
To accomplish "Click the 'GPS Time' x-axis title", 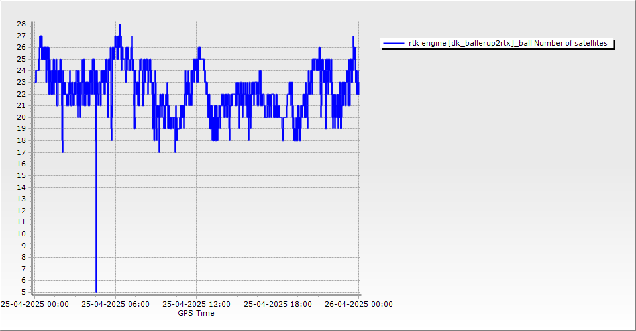I will tap(196, 313).
